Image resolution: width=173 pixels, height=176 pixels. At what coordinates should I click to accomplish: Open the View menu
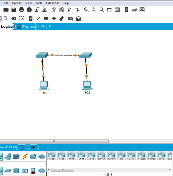pos(29,3)
